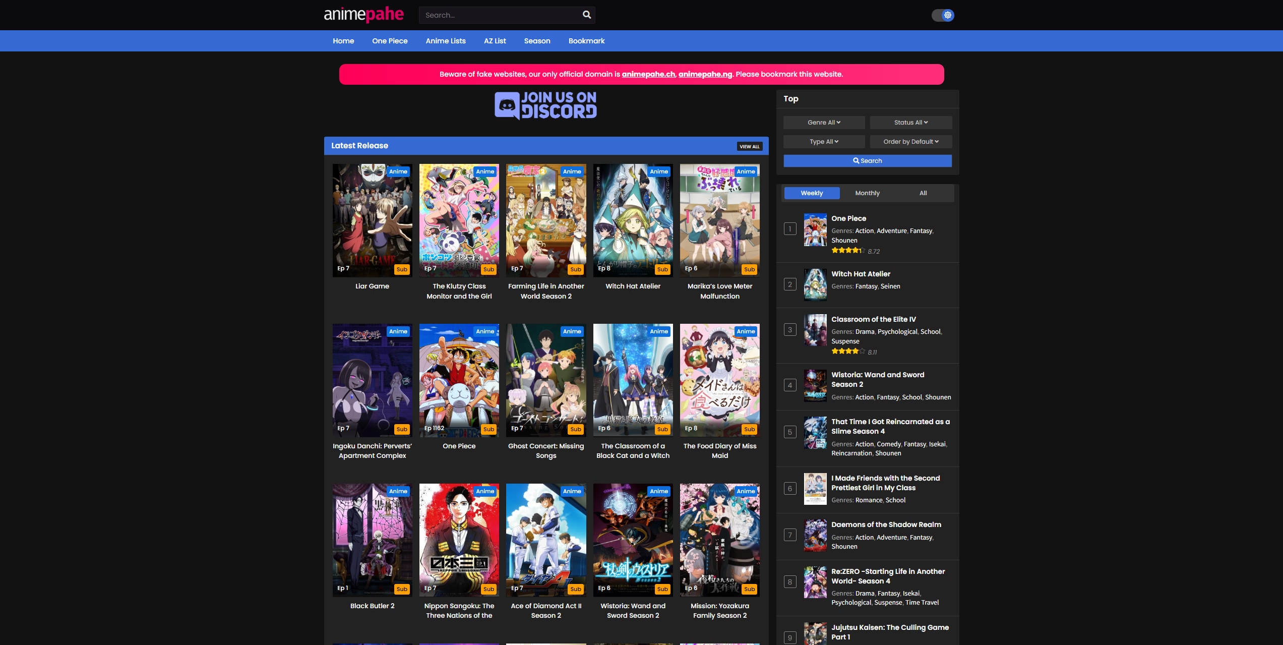Image resolution: width=1283 pixels, height=645 pixels.
Task: Open Nippon Sangoku poster thumbnail
Action: [459, 540]
